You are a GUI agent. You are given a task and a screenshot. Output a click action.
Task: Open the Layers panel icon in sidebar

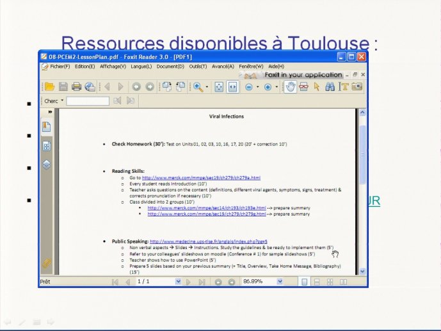pyautogui.click(x=47, y=165)
